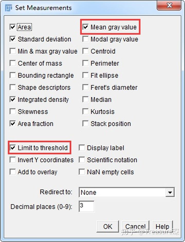
Task: Enable Fit ellipse option
Action: (x=86, y=75)
